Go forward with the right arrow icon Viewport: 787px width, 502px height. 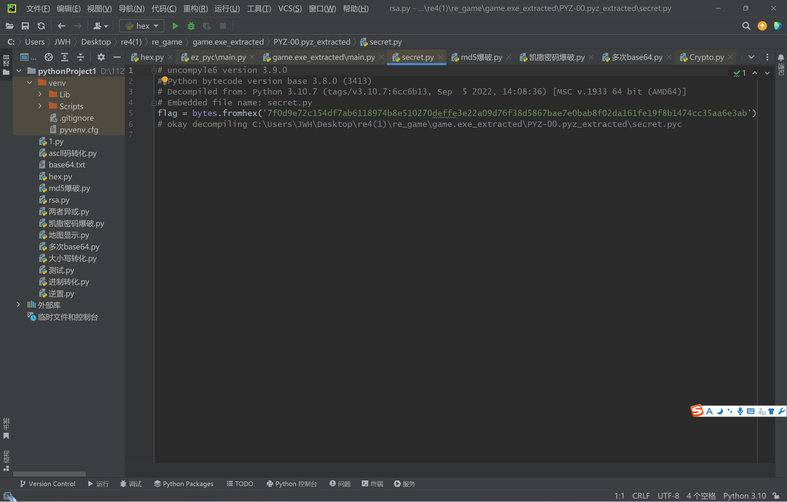coord(78,26)
